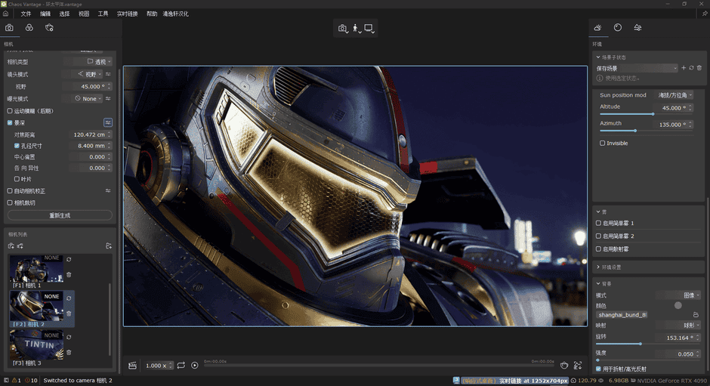Screen dimensions: 710x386
Task: Click the teapot render icon
Action: tap(564, 365)
